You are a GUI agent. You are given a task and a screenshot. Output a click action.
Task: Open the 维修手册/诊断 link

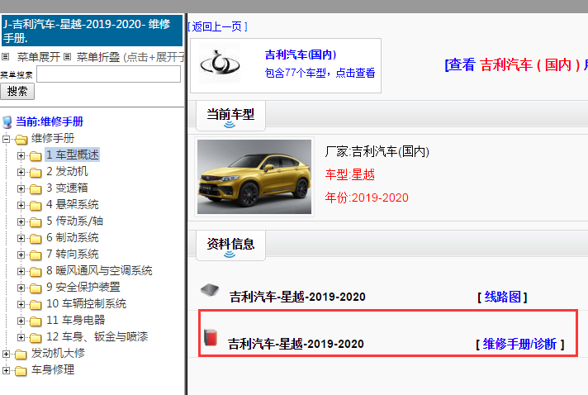[519, 344]
